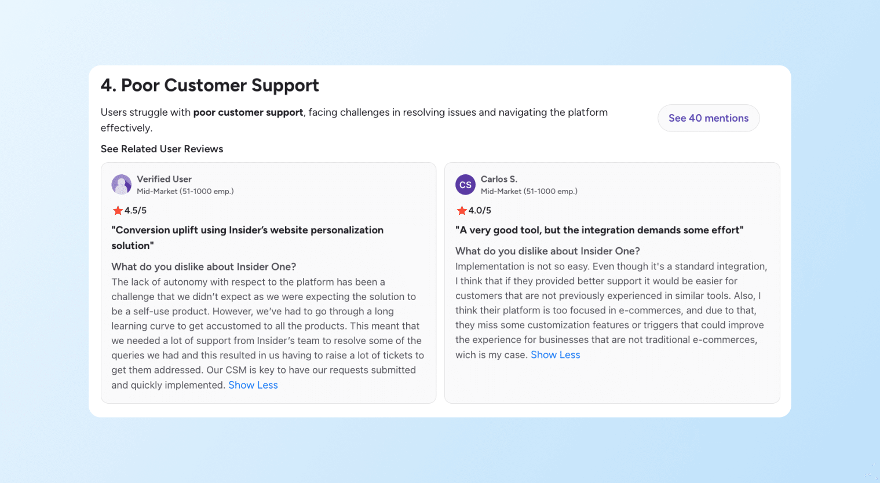Select the 4.5/5 rating text
The width and height of the screenshot is (880, 483).
click(134, 210)
